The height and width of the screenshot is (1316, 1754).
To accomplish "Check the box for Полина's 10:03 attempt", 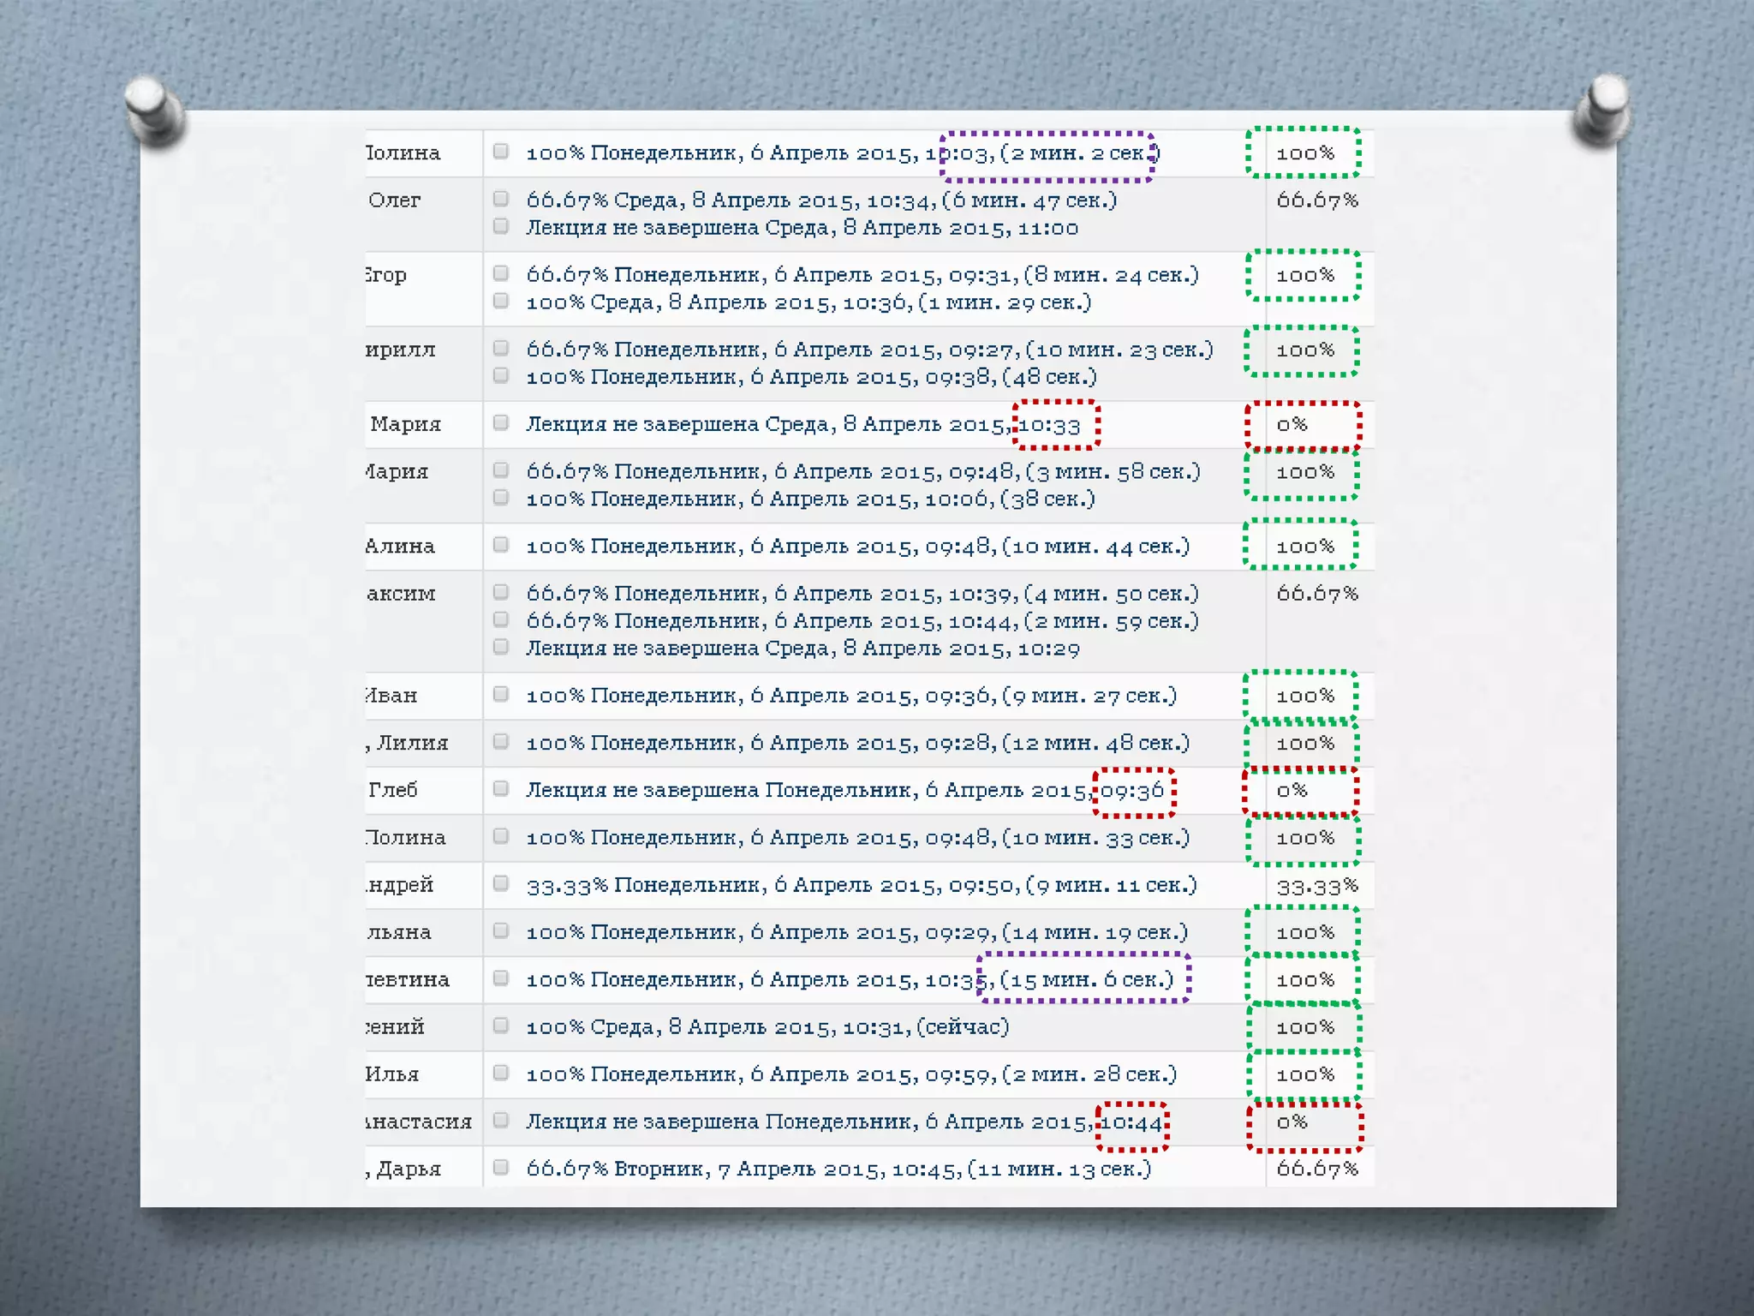I will click(501, 152).
